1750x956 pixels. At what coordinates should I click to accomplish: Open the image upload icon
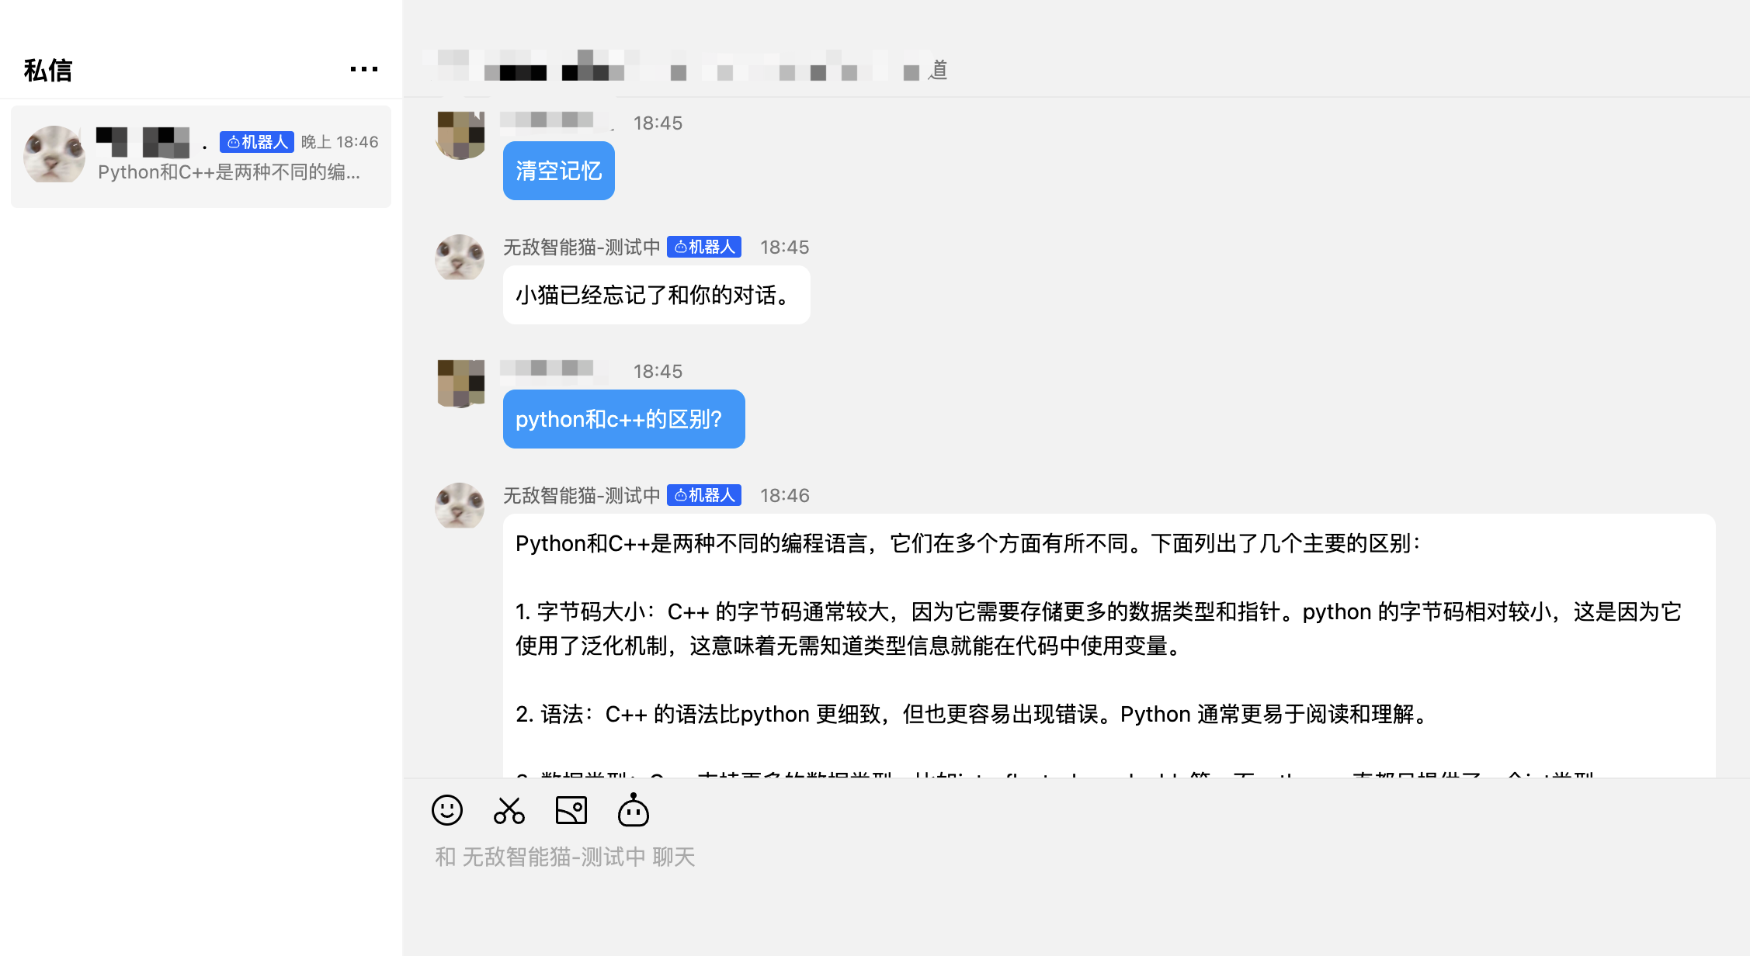[x=571, y=810]
